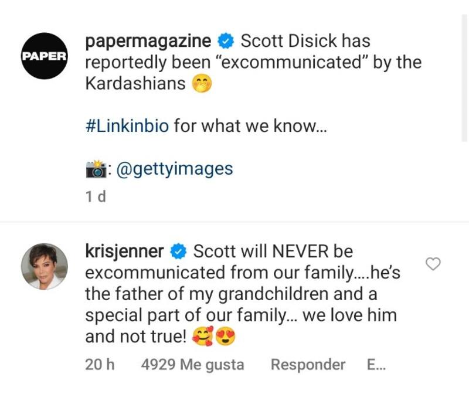The image size is (469, 394).
Task: Click the "20 h" comment timestamp
Action: [x=100, y=364]
